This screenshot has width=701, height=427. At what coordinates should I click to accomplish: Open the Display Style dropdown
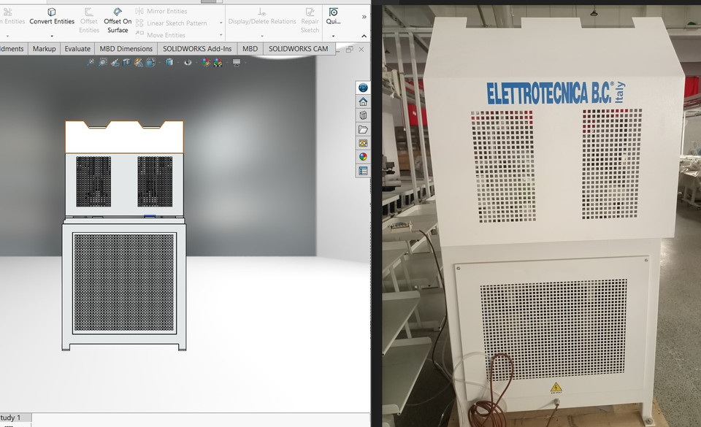tap(168, 63)
